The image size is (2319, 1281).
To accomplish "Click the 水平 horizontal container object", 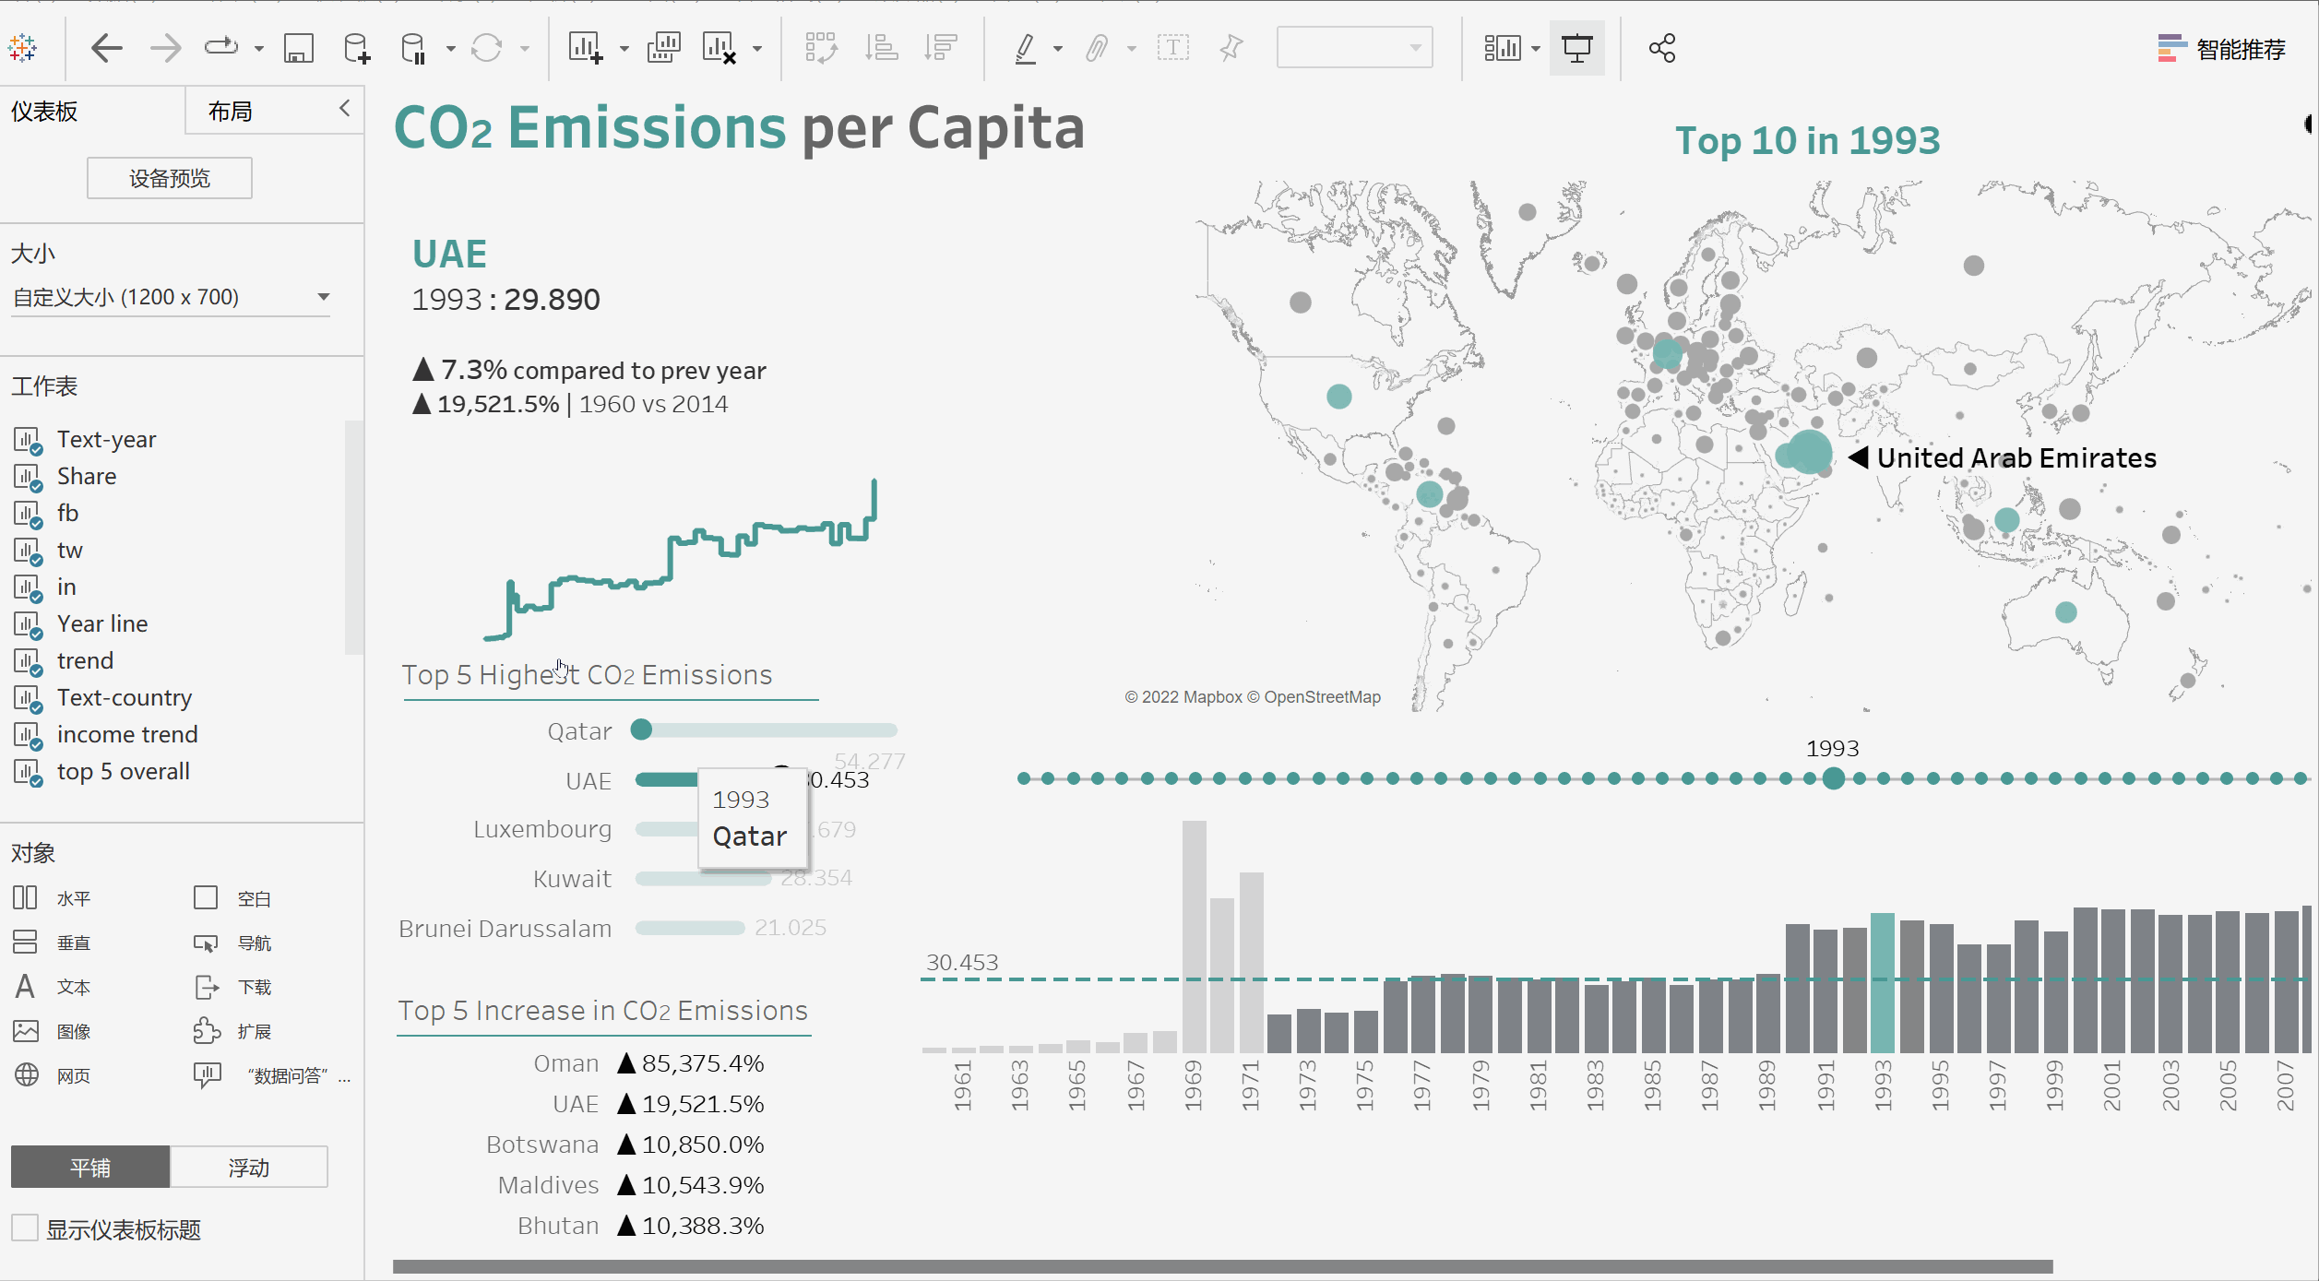I will point(52,898).
